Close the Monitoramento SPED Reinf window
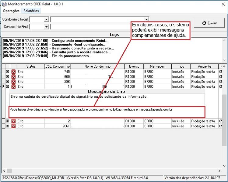This screenshot has height=182, width=228. tap(223, 4)
